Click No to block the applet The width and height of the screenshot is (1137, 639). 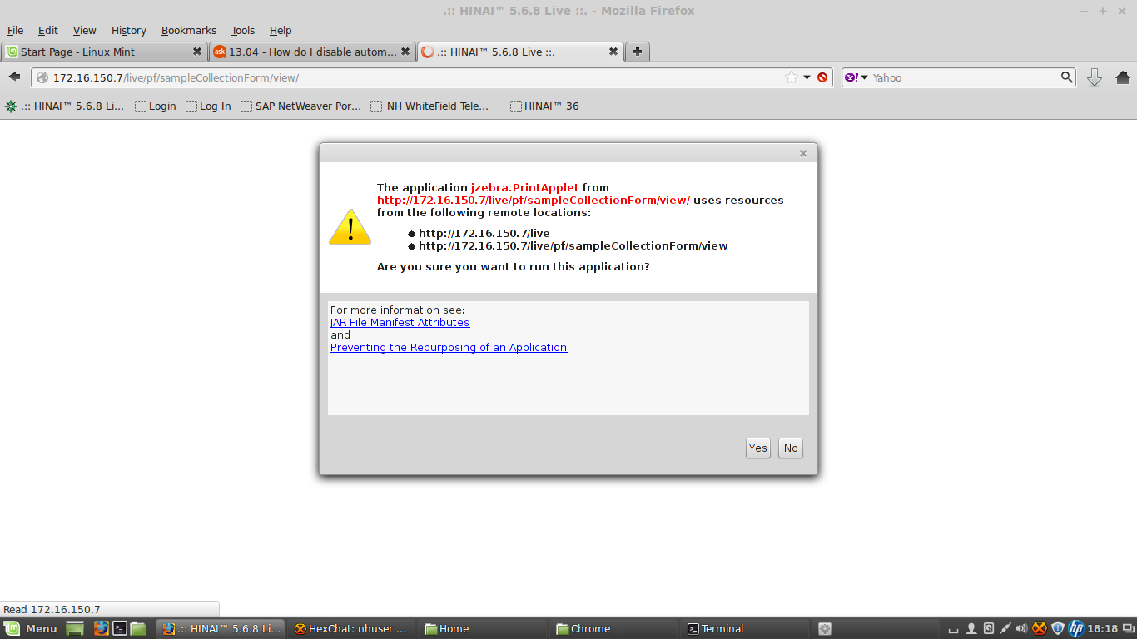(791, 448)
